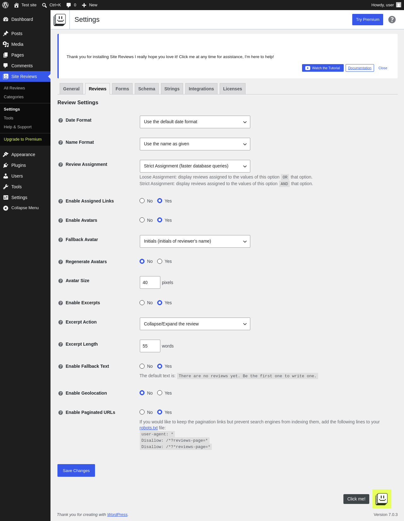Switch to the Forms tab
Viewport: 404px width, 521px height.
pos(122,89)
